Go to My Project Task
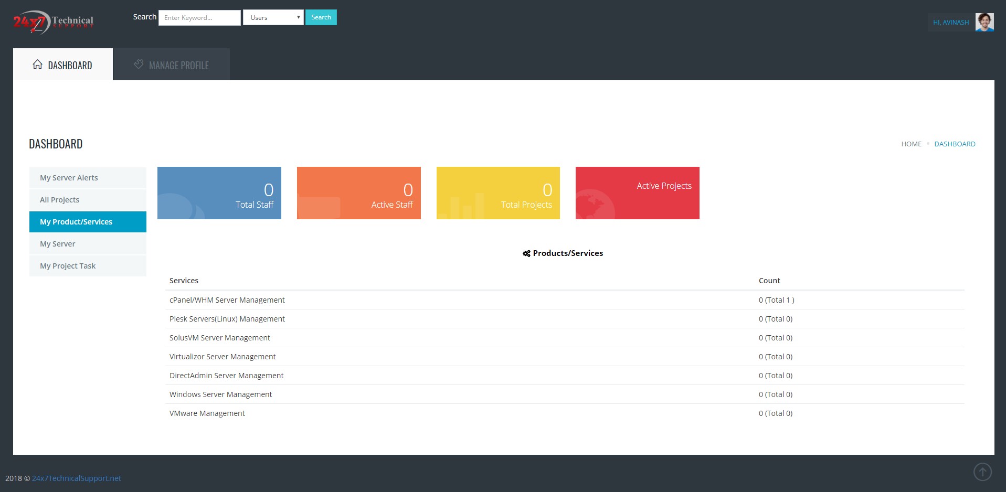The width and height of the screenshot is (1006, 492). click(88, 266)
